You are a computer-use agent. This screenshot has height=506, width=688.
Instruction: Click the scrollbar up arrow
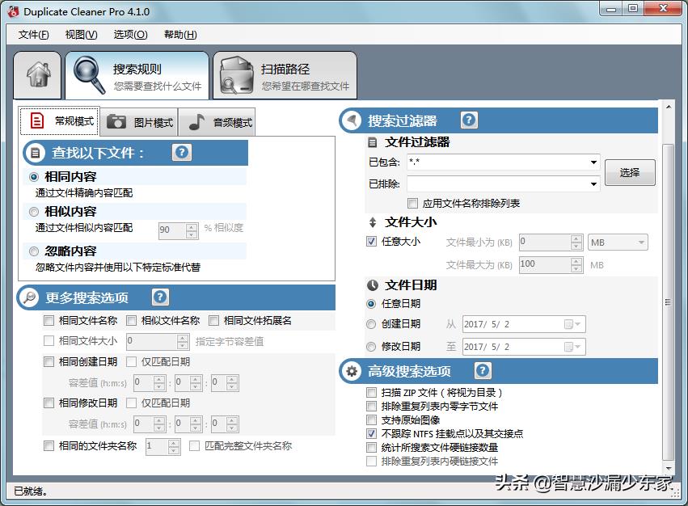[668, 107]
